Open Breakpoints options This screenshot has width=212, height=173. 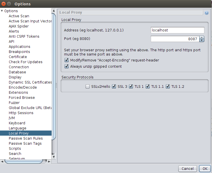(x=19, y=52)
